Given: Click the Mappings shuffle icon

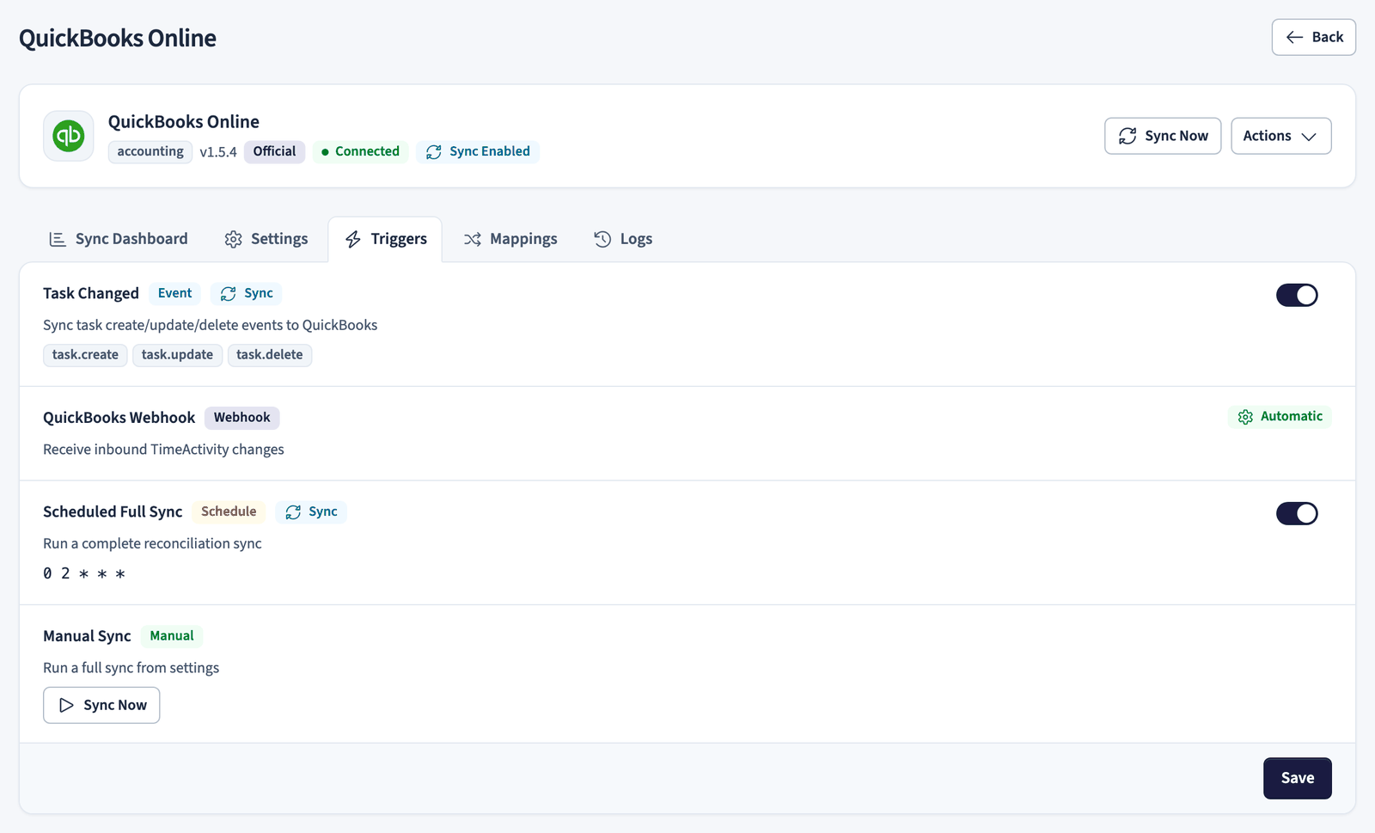Looking at the screenshot, I should coord(473,239).
